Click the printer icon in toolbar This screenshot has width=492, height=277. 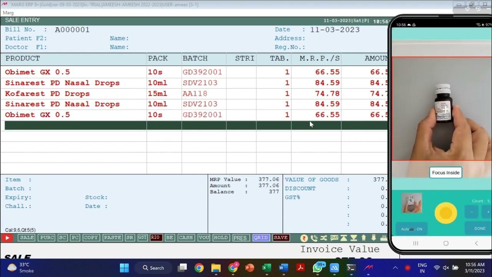click(384, 238)
